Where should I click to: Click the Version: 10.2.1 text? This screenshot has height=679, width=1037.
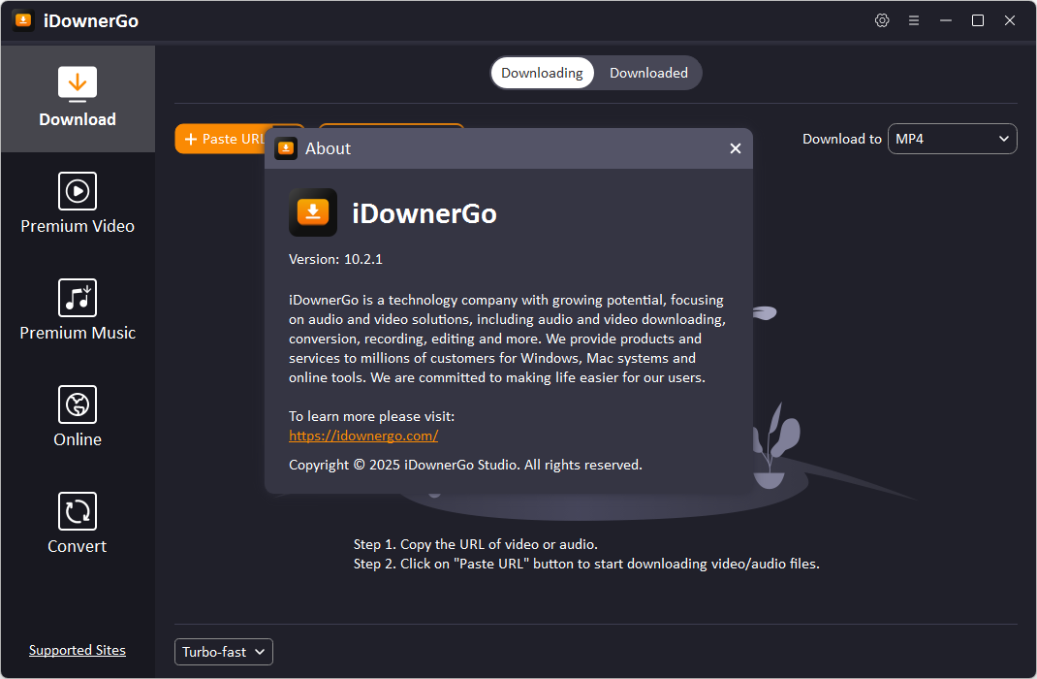335,259
